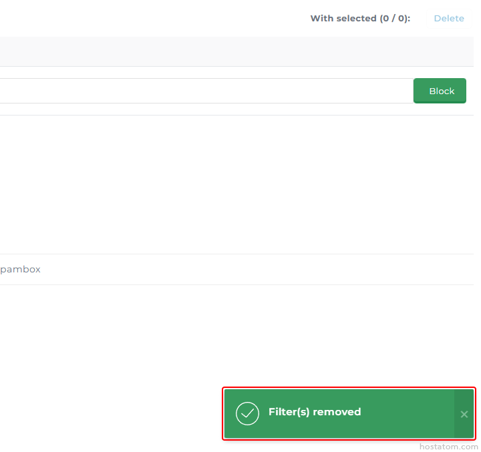Select the 'pambox' text in the row
This screenshot has height=452, width=481.
[21, 269]
